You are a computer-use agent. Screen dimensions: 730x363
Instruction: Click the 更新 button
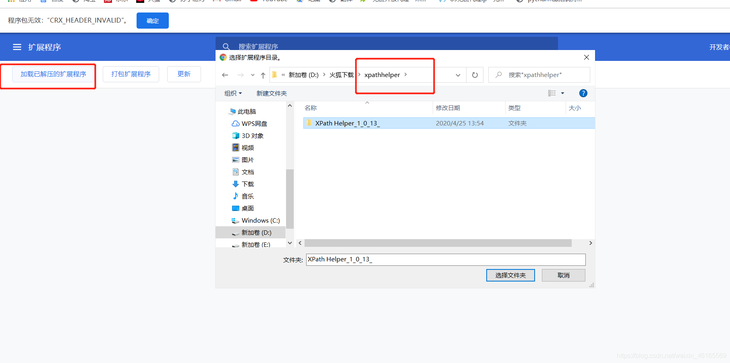(x=184, y=74)
